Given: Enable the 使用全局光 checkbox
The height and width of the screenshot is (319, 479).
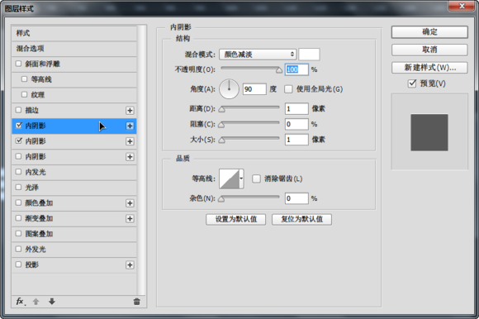Looking at the screenshot, I should (288, 89).
